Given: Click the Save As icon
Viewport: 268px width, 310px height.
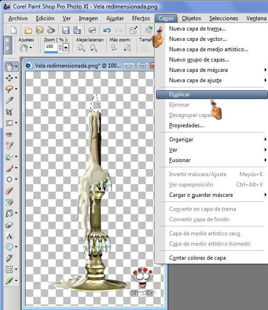Looking at the screenshot, I should coord(77,30).
